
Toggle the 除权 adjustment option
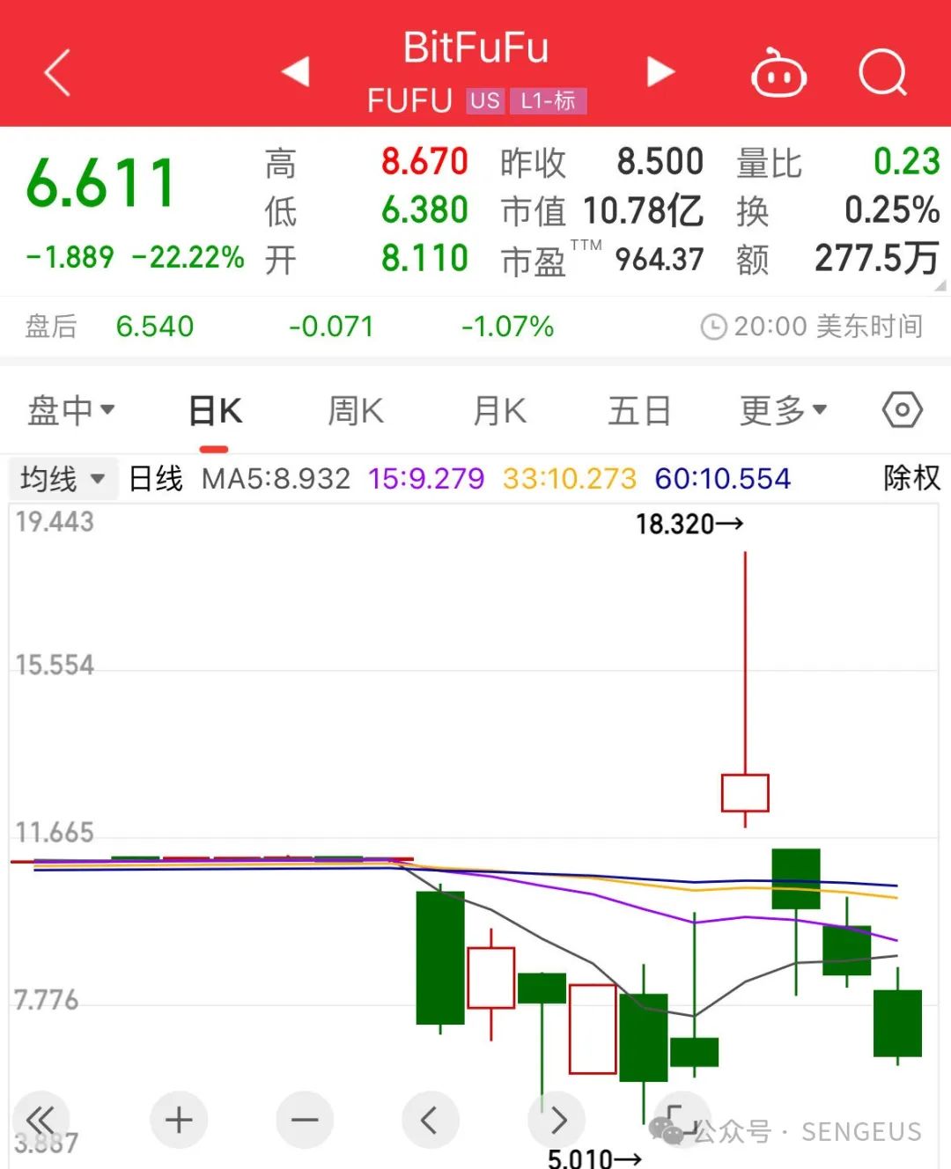click(x=912, y=478)
